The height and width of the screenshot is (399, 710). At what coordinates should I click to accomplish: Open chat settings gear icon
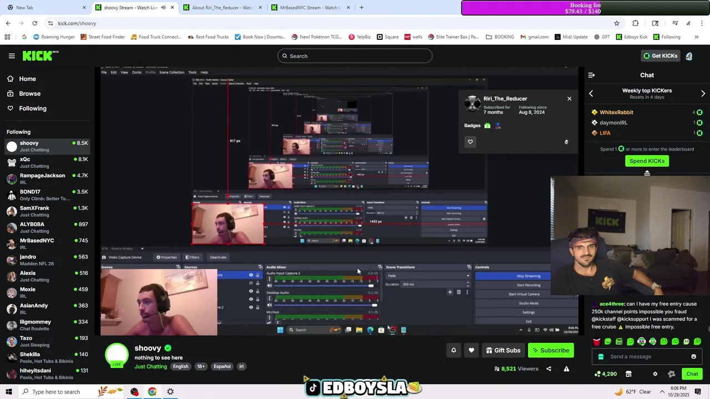pyautogui.click(x=655, y=374)
